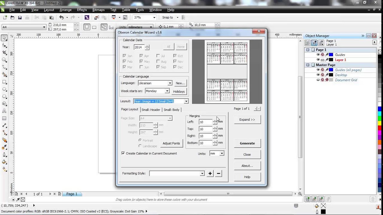Toggle the Sep month checkbox
This screenshot has width=383, height=215.
click(158, 67)
